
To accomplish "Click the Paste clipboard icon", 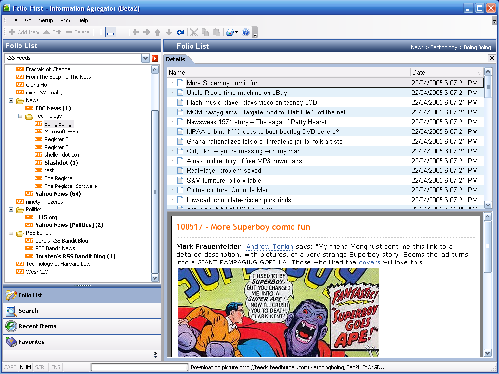I will click(216, 32).
